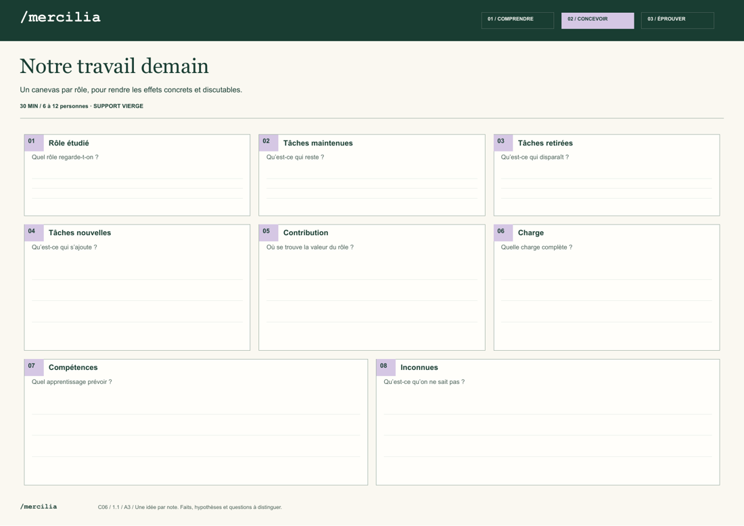
Task: Click the prompt "Qu'est-ce qu'on ne sait pas ?"
Action: (x=424, y=382)
